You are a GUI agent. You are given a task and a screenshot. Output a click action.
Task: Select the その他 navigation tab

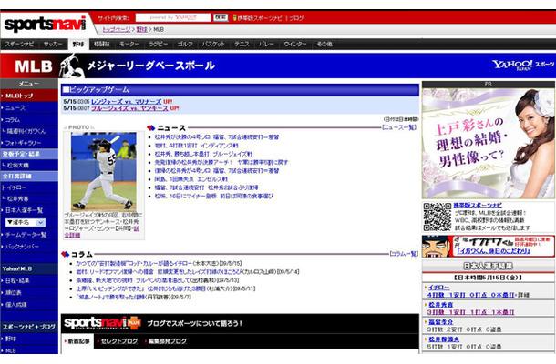pyautogui.click(x=324, y=44)
